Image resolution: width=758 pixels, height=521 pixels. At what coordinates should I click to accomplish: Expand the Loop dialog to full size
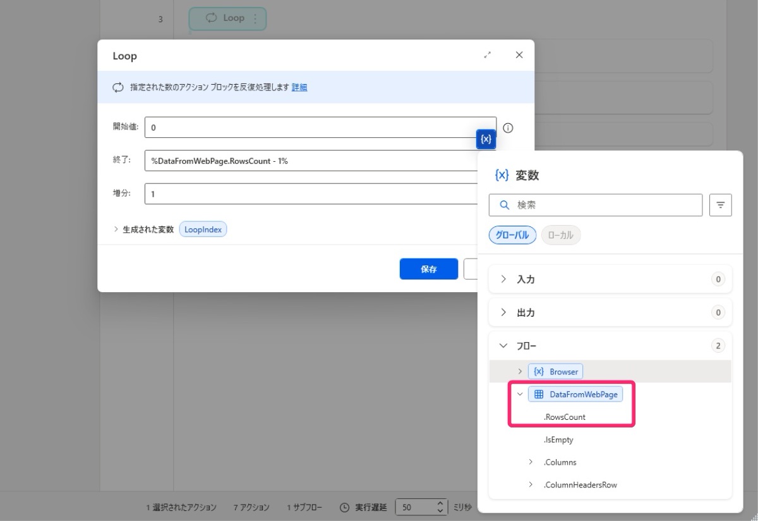488,55
